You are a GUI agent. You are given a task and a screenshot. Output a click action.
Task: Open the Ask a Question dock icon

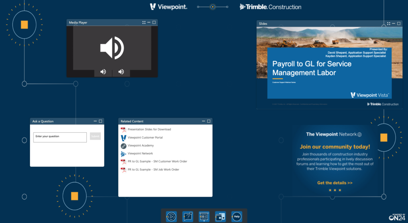pyautogui.click(x=188, y=217)
